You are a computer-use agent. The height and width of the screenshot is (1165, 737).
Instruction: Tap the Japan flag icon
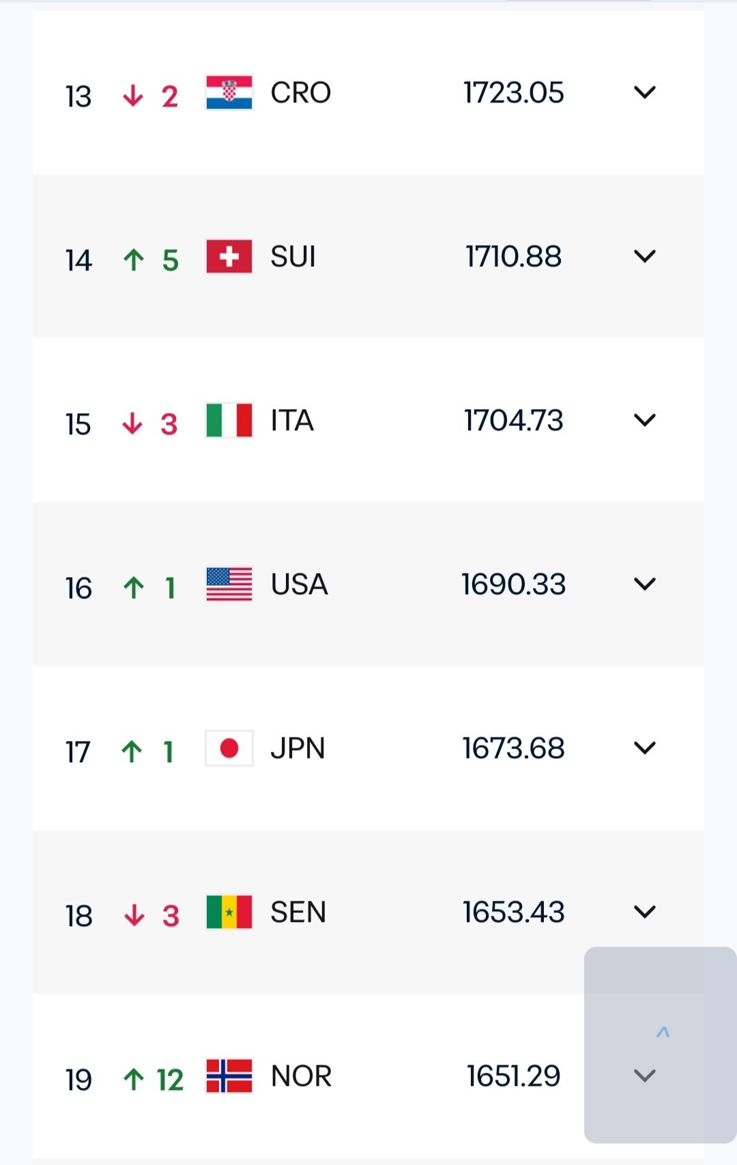[229, 748]
